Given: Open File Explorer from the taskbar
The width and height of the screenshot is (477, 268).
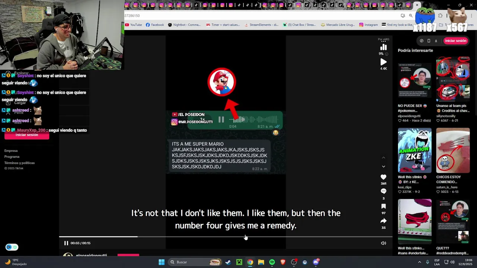Looking at the screenshot, I should tap(261, 262).
